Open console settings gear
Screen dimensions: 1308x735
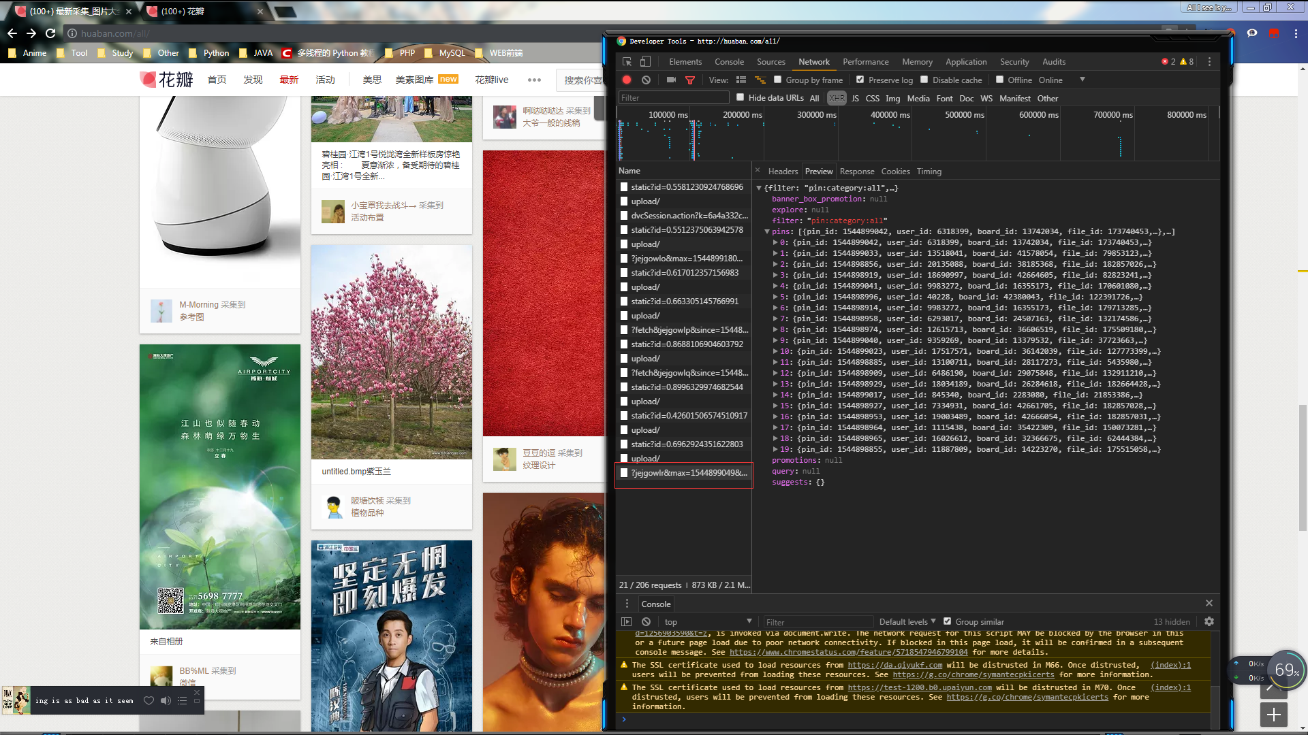click(x=1209, y=621)
